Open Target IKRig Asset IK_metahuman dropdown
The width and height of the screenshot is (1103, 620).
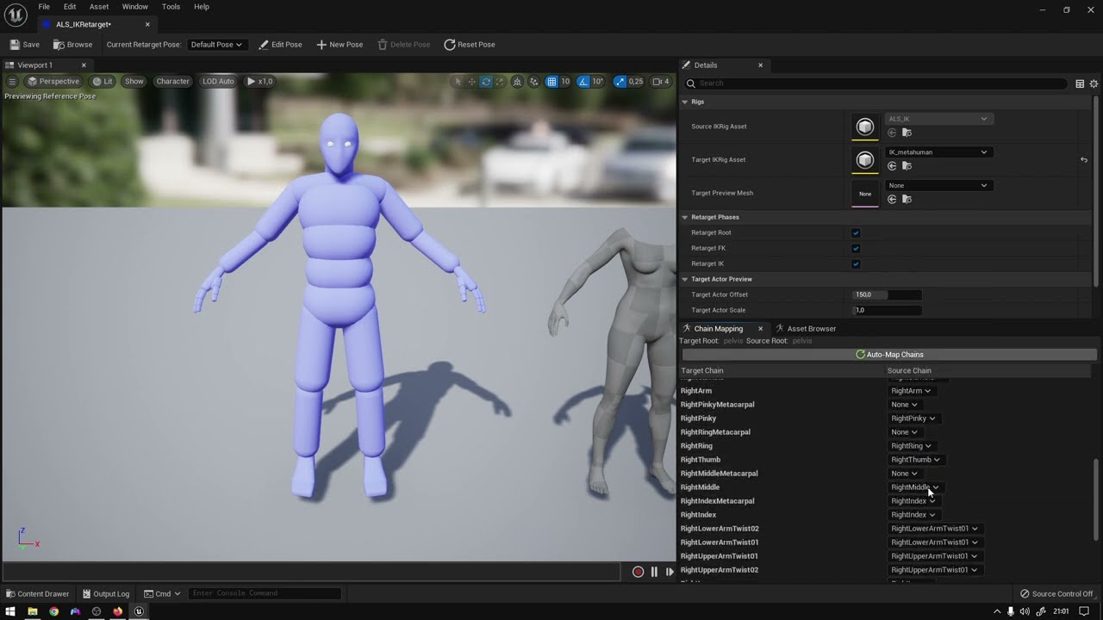coord(938,152)
